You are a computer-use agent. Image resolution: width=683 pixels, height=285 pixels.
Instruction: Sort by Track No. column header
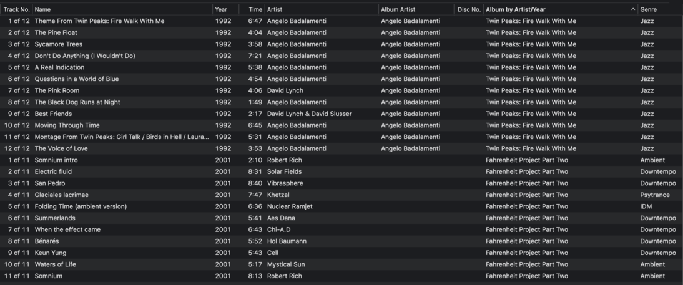coord(16,9)
